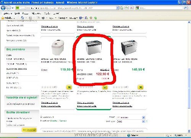
Task: Click the search magnifier icon in toolbar
Action: 185,8
